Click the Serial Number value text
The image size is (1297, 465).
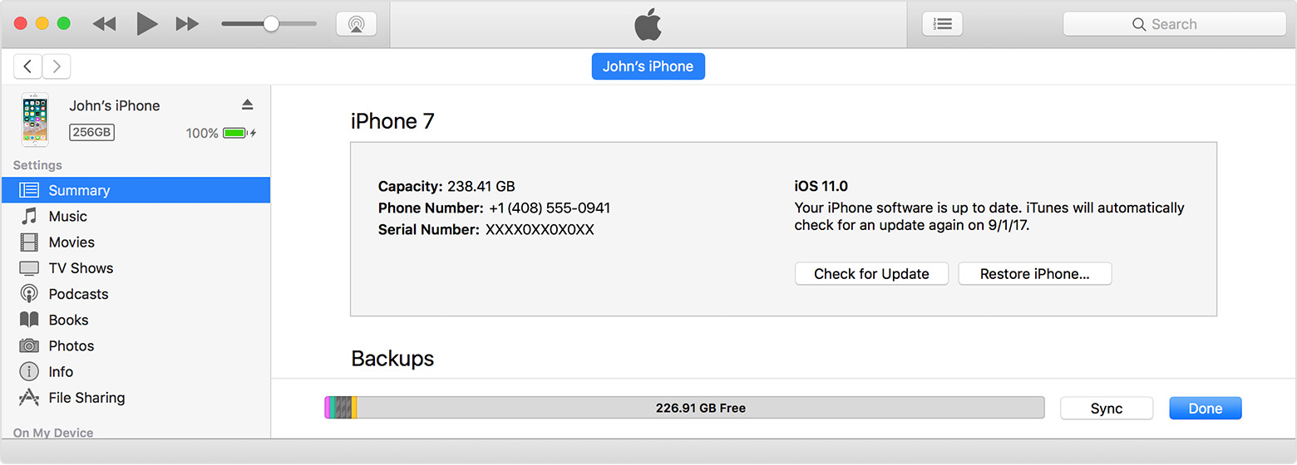540,230
